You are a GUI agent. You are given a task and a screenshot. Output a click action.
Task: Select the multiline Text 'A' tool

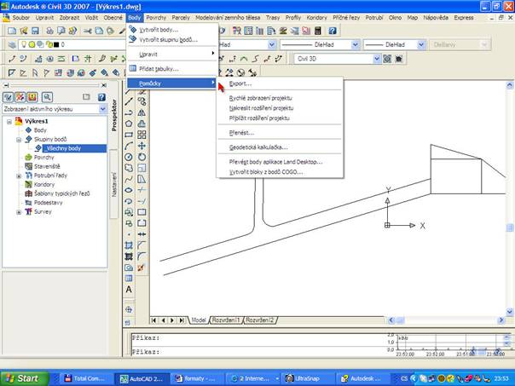pyautogui.click(x=129, y=290)
